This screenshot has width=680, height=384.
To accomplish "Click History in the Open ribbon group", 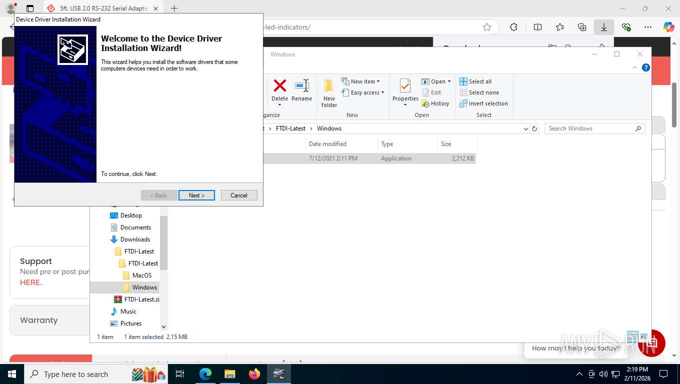I will tap(435, 103).
